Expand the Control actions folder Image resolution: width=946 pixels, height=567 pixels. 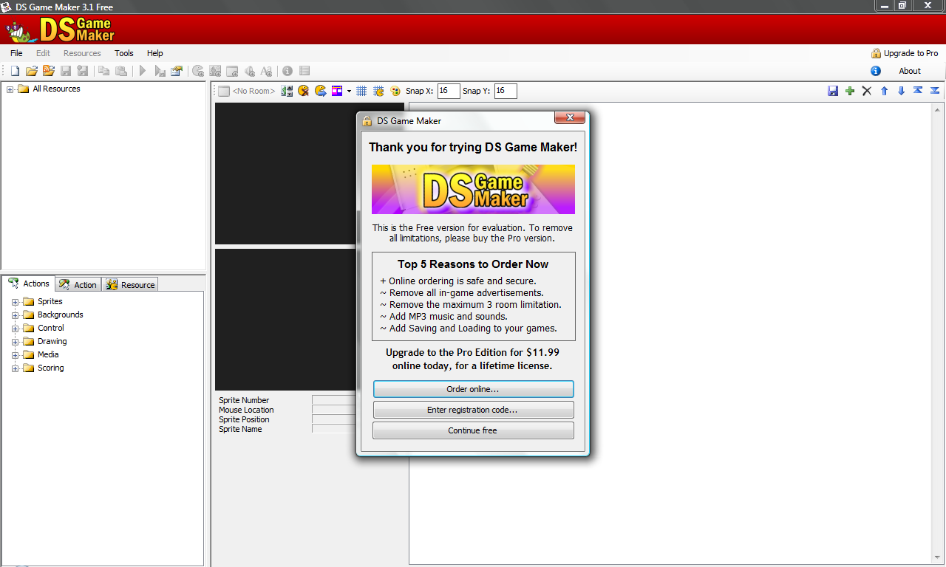pyautogui.click(x=16, y=329)
